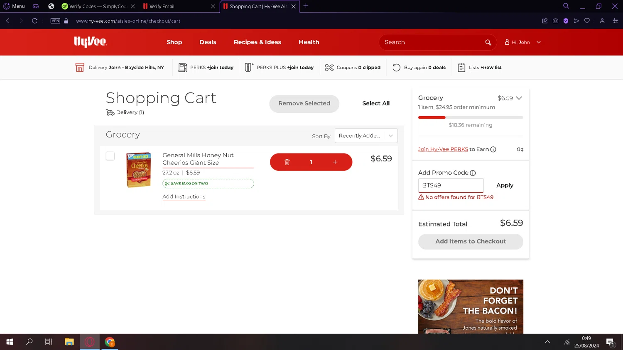Screen dimensions: 623x350
Task: Click the address bar URL
Action: pyautogui.click(x=128, y=21)
